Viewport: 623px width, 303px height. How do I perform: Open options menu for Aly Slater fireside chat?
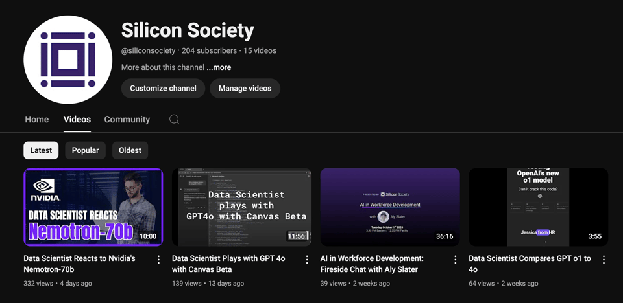[x=455, y=260]
